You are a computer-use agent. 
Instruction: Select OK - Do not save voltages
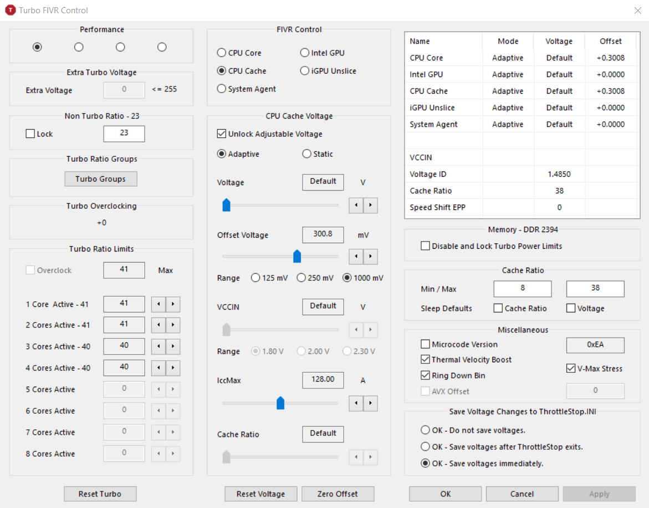point(425,430)
